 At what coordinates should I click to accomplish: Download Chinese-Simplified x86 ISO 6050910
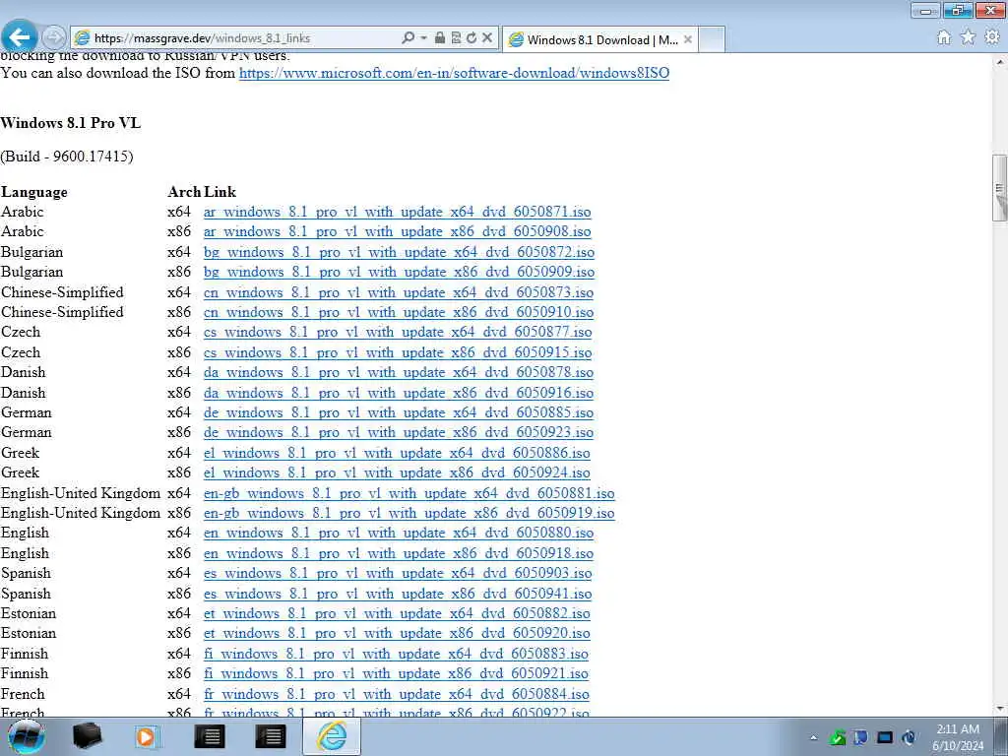(399, 312)
